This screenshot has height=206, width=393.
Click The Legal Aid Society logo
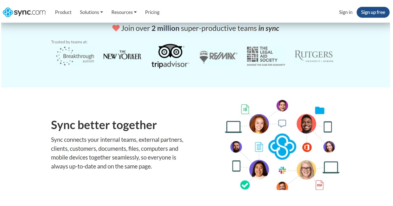pos(266,56)
